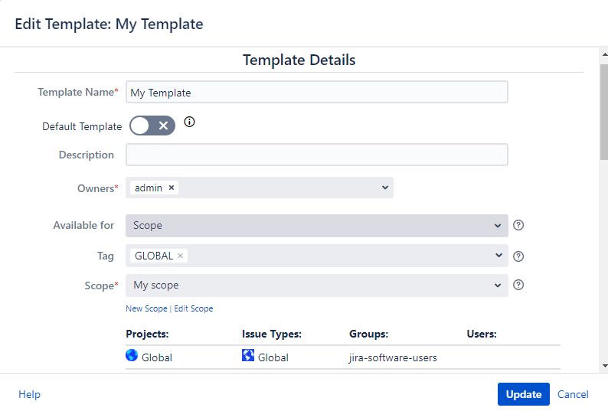Open the Tag dropdown arrow
This screenshot has height=411, width=608.
pyautogui.click(x=498, y=256)
